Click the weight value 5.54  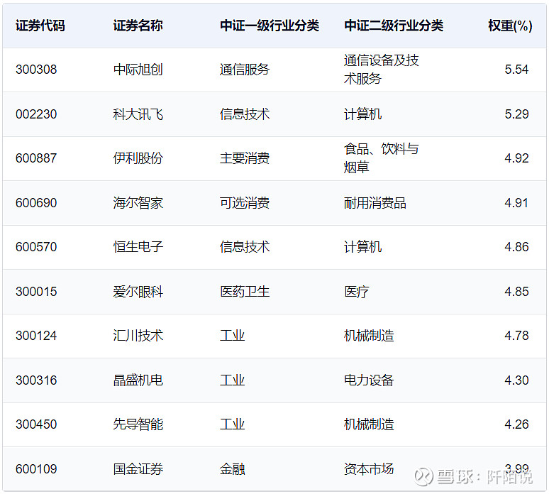tap(516, 70)
